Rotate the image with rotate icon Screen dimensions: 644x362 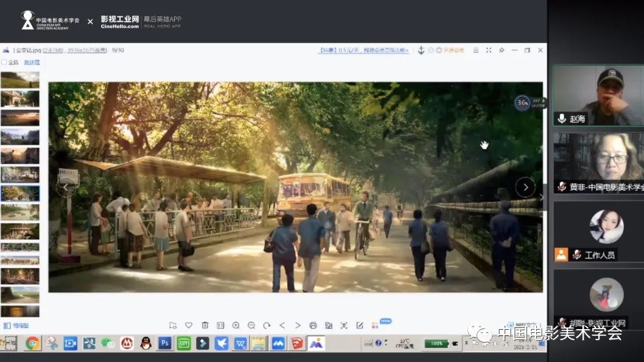tap(267, 325)
